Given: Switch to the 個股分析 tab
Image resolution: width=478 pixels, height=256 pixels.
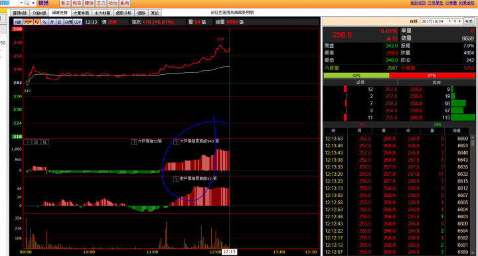Looking at the screenshot, I should 123,13.
